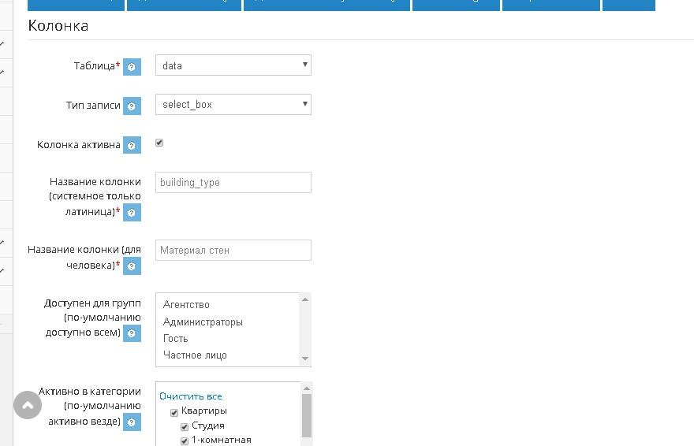Click categories list scrollbar up arrow

pyautogui.click(x=306, y=388)
